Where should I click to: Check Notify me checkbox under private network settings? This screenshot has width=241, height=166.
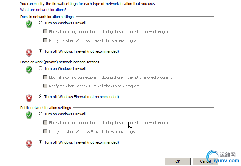click(46, 86)
